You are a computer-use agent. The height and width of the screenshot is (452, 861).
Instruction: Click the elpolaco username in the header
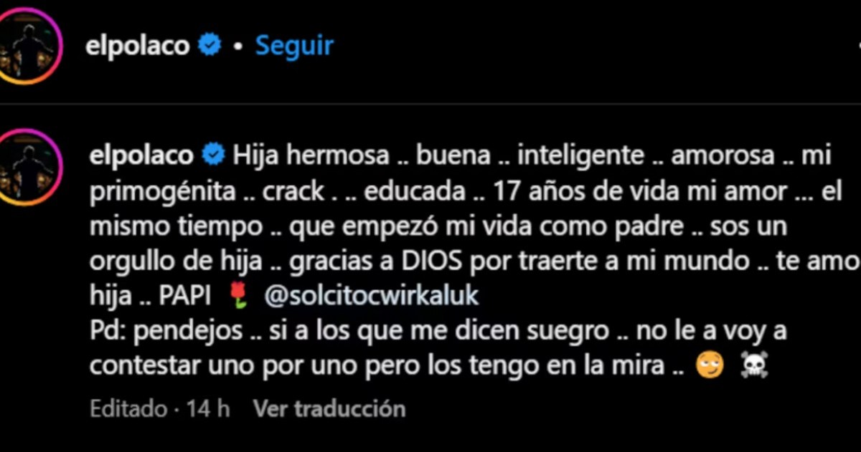point(138,46)
